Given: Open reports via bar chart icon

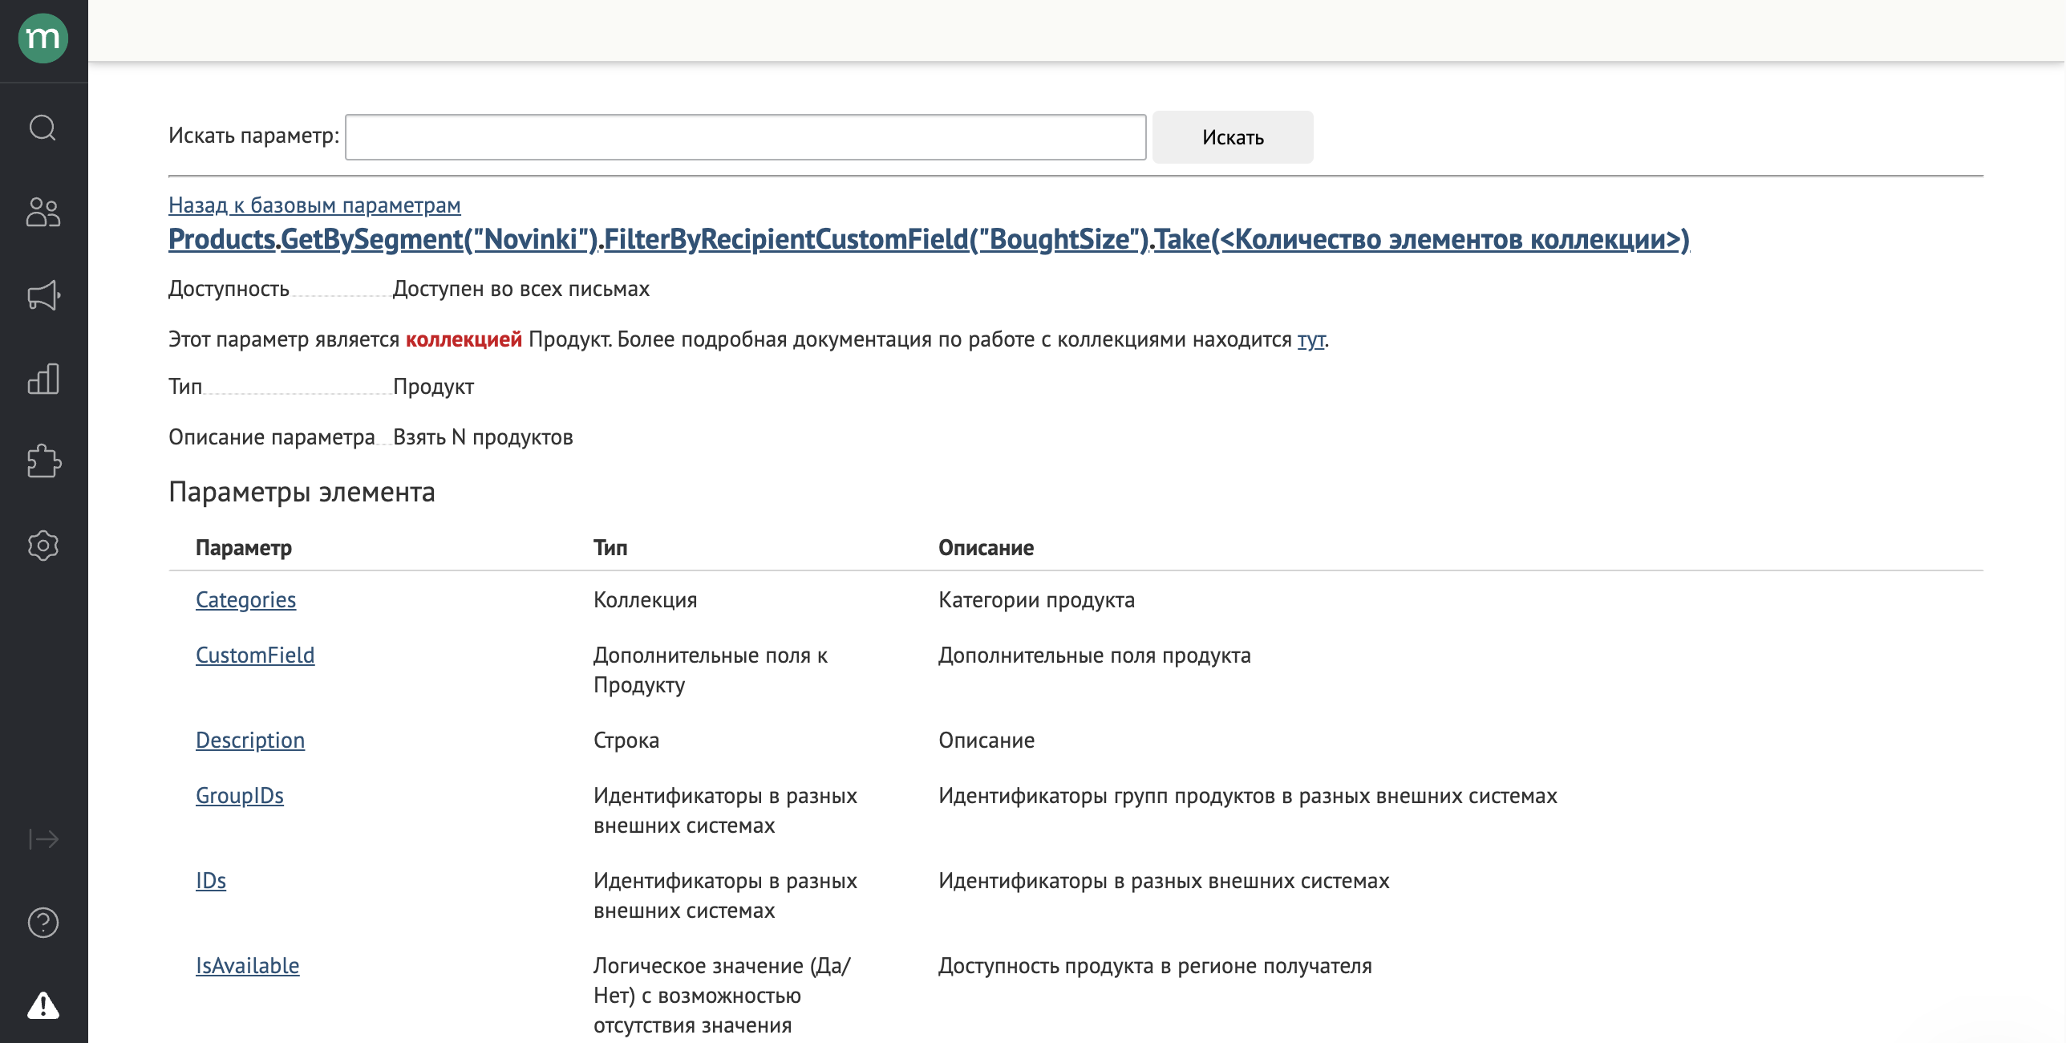Looking at the screenshot, I should click(x=43, y=379).
